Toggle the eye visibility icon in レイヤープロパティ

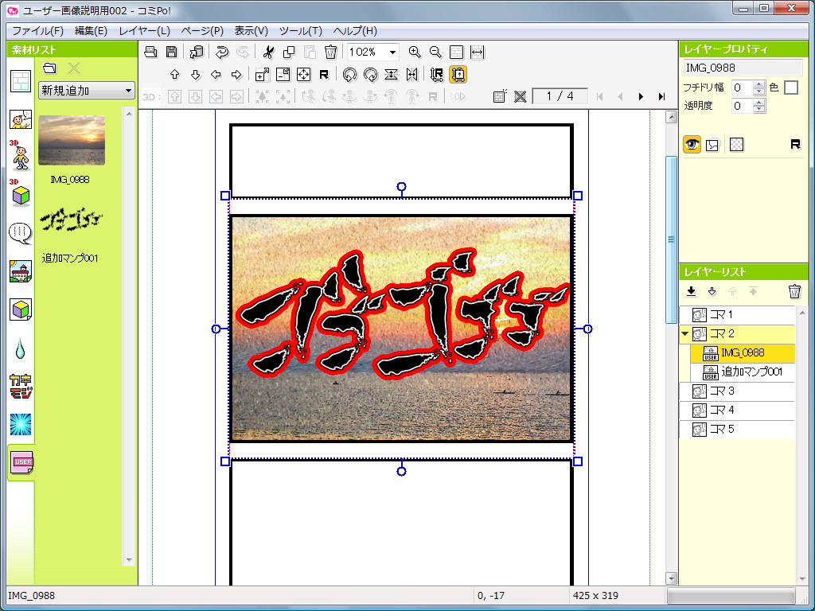pos(692,144)
